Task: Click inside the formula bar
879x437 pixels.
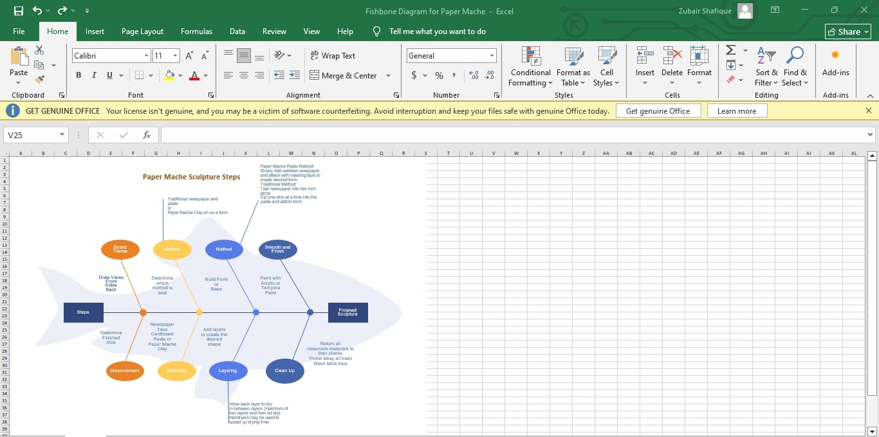Action: 450,134
